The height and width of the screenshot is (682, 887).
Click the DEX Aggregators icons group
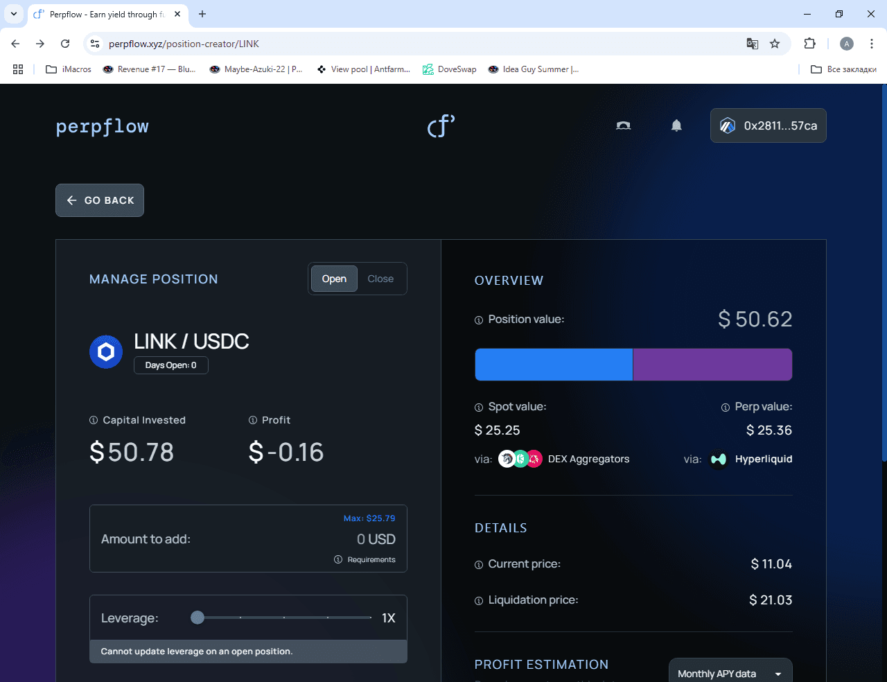(520, 459)
